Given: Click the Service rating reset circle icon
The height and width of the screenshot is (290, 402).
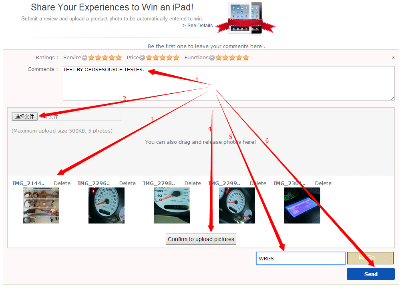Looking at the screenshot, I should tap(84, 58).
